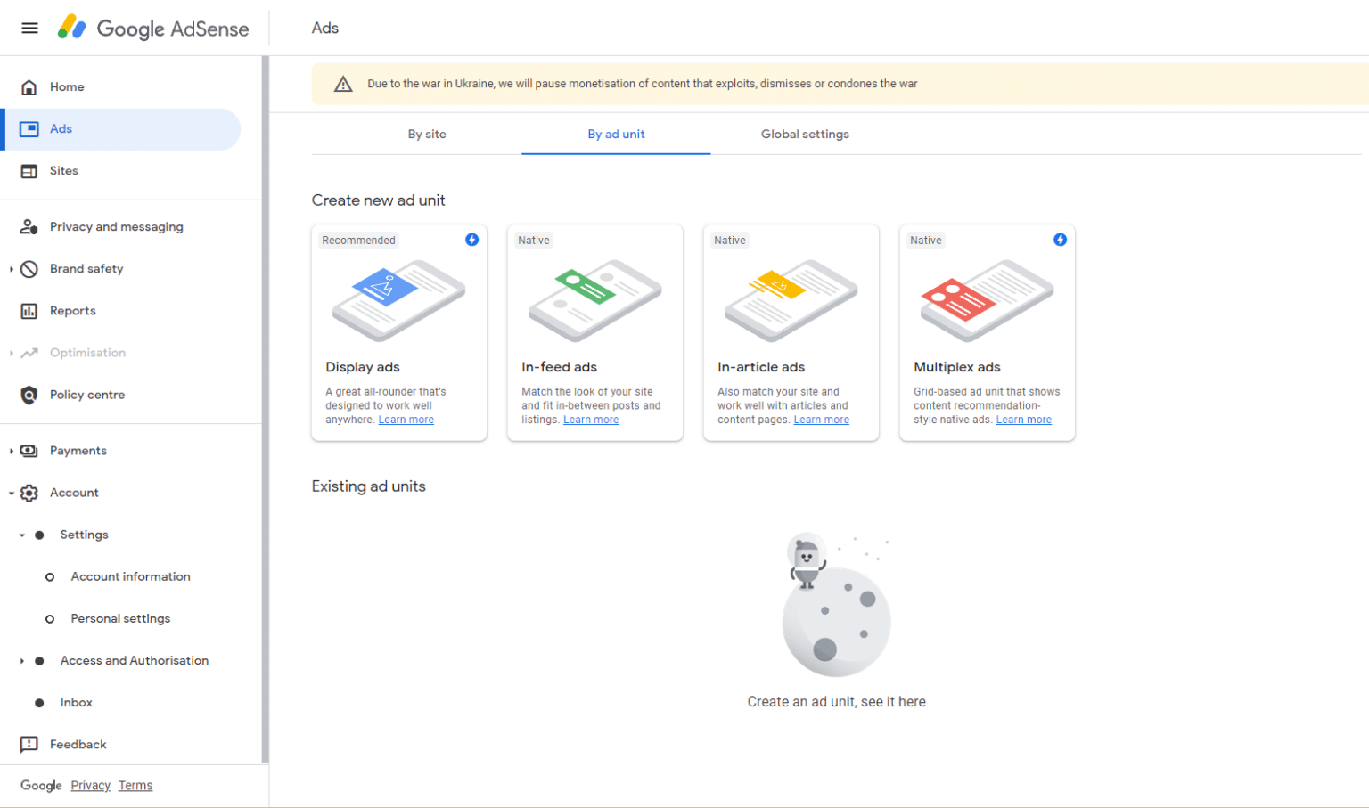1369x808 pixels.
Task: Click the Policy centre icon
Action: point(29,395)
